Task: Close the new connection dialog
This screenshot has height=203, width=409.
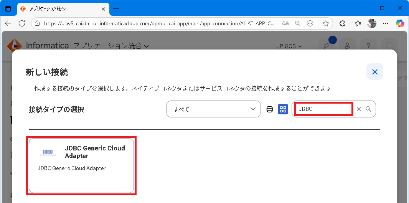Action: click(x=374, y=71)
